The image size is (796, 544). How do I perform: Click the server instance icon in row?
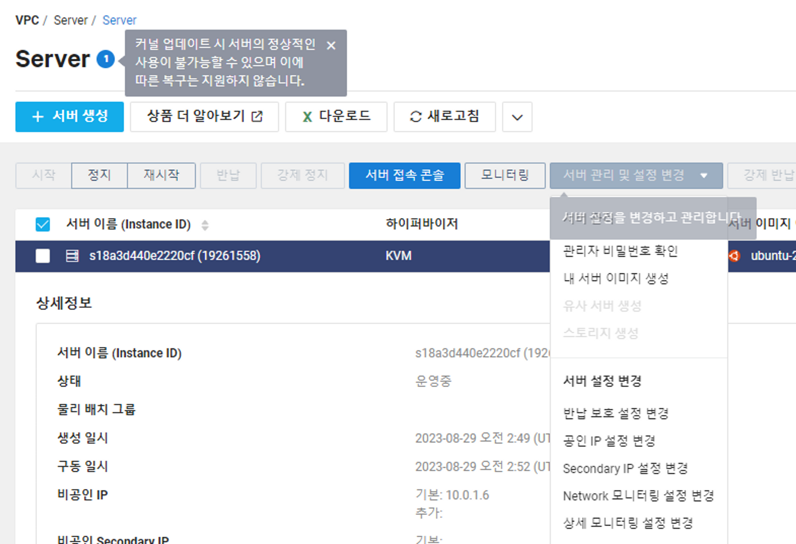coord(72,256)
